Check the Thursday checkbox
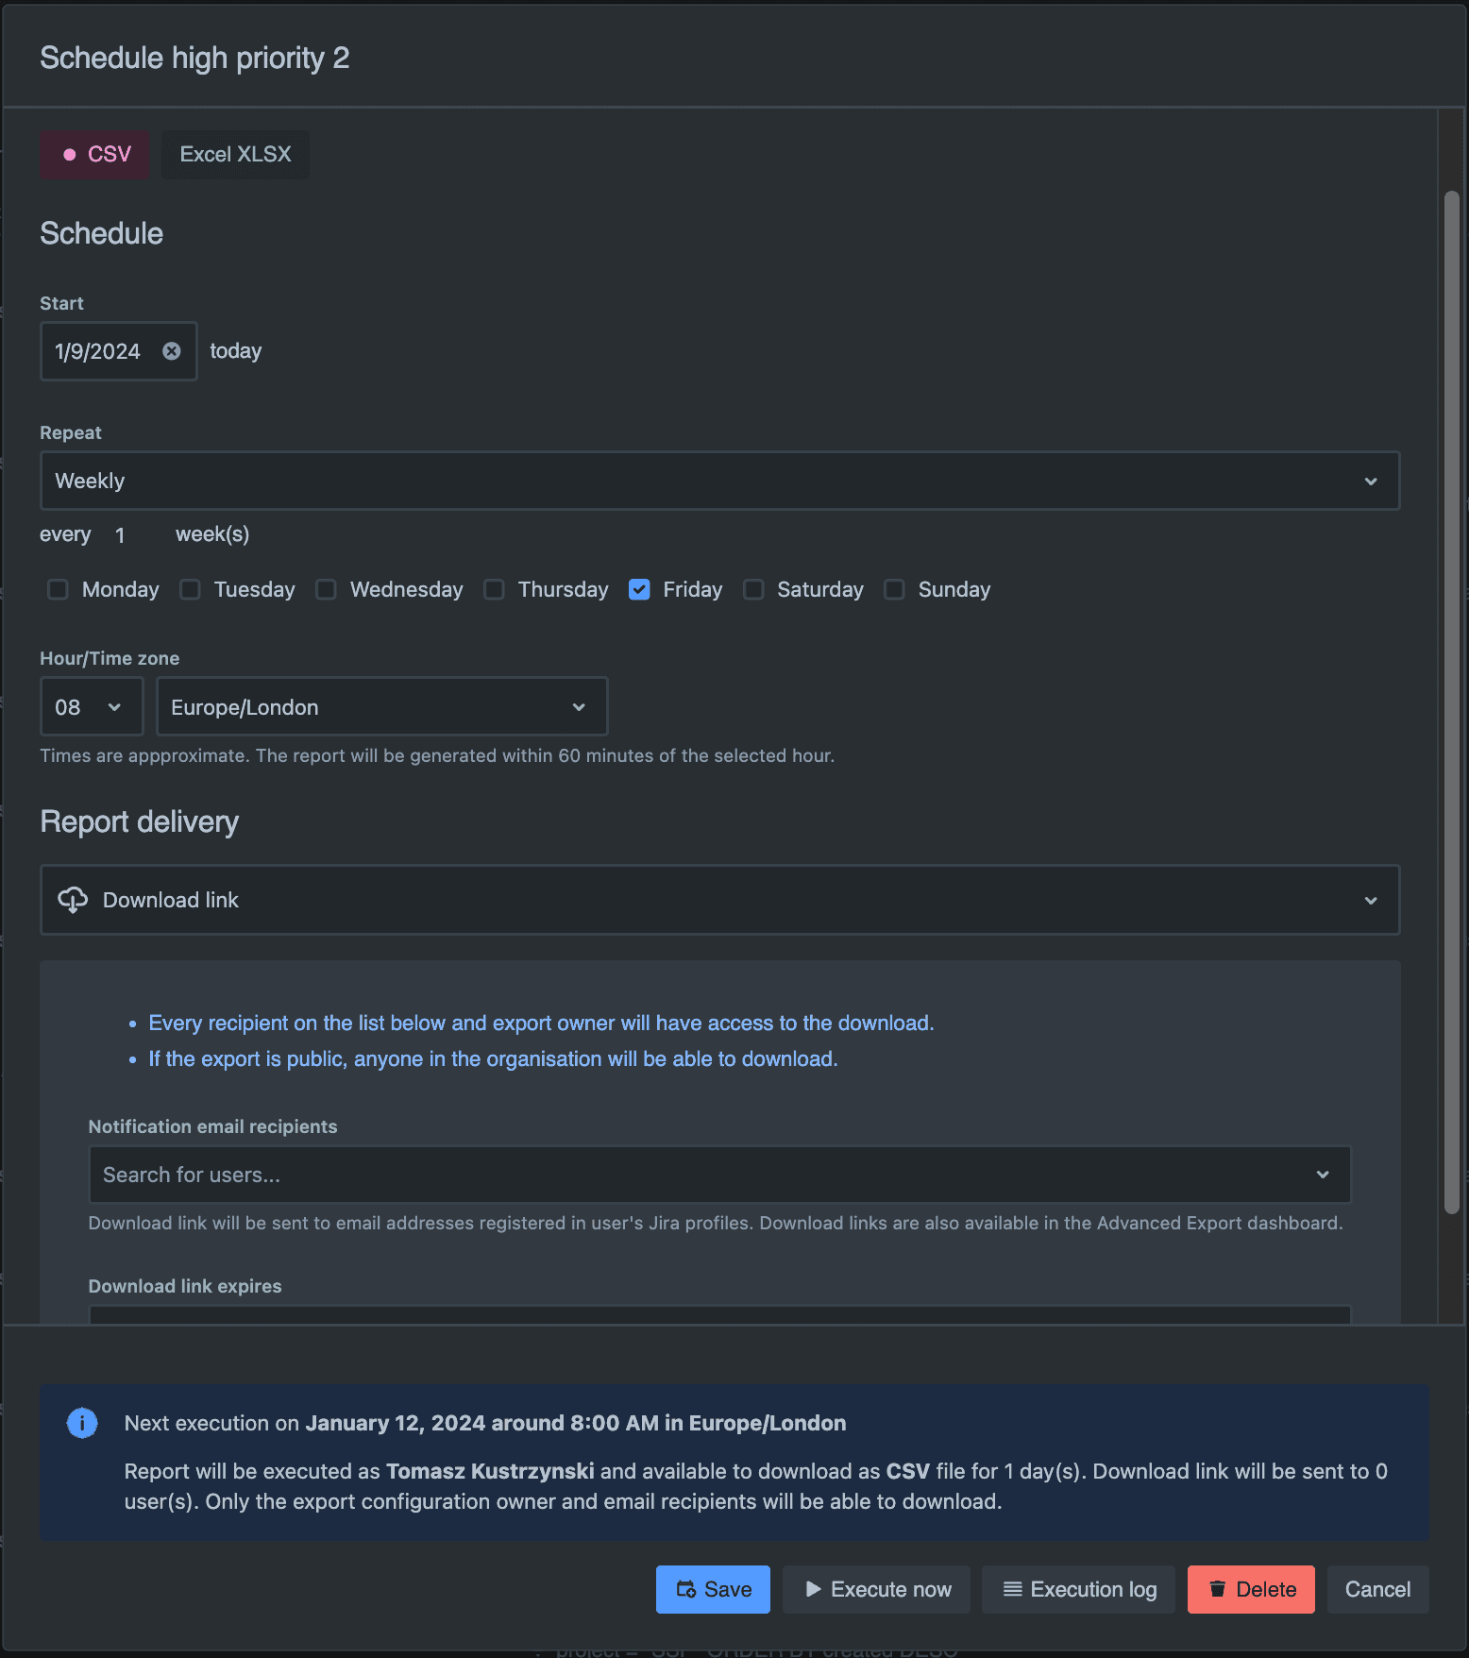This screenshot has width=1469, height=1658. point(494,589)
